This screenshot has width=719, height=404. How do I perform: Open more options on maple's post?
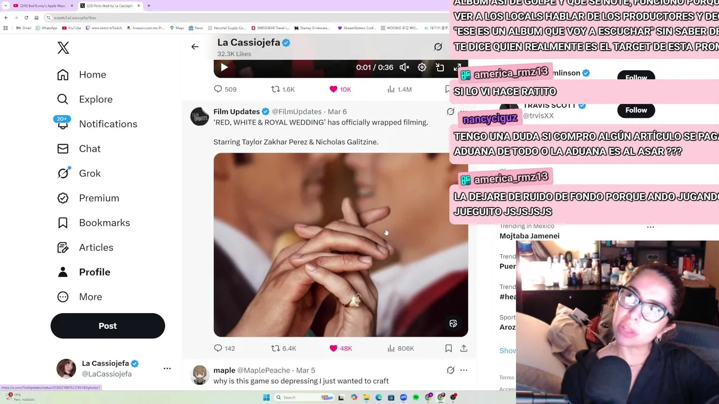[x=463, y=370]
